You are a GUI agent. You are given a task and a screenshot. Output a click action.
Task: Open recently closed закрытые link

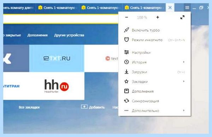coord(12,35)
